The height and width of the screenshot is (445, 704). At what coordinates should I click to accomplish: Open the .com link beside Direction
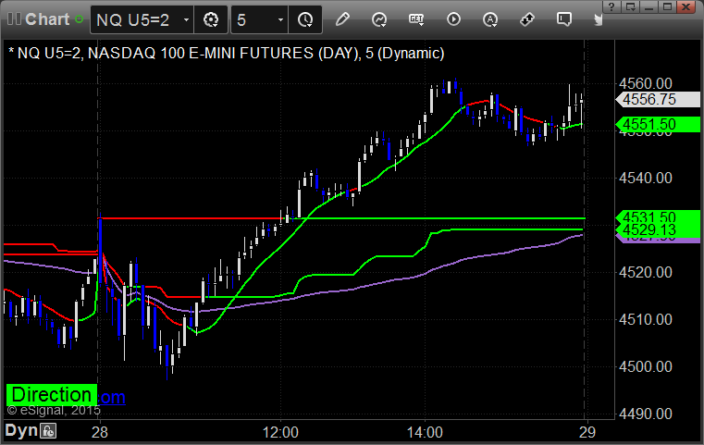111,397
